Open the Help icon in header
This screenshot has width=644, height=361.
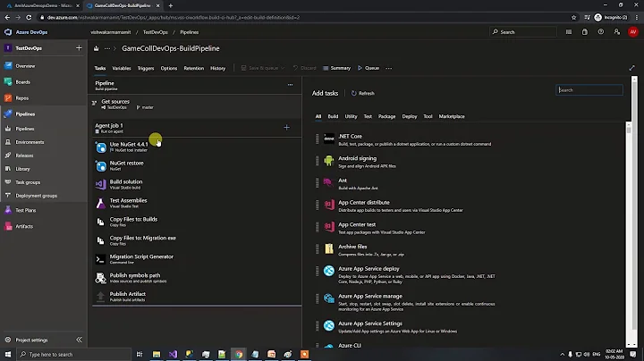click(601, 32)
